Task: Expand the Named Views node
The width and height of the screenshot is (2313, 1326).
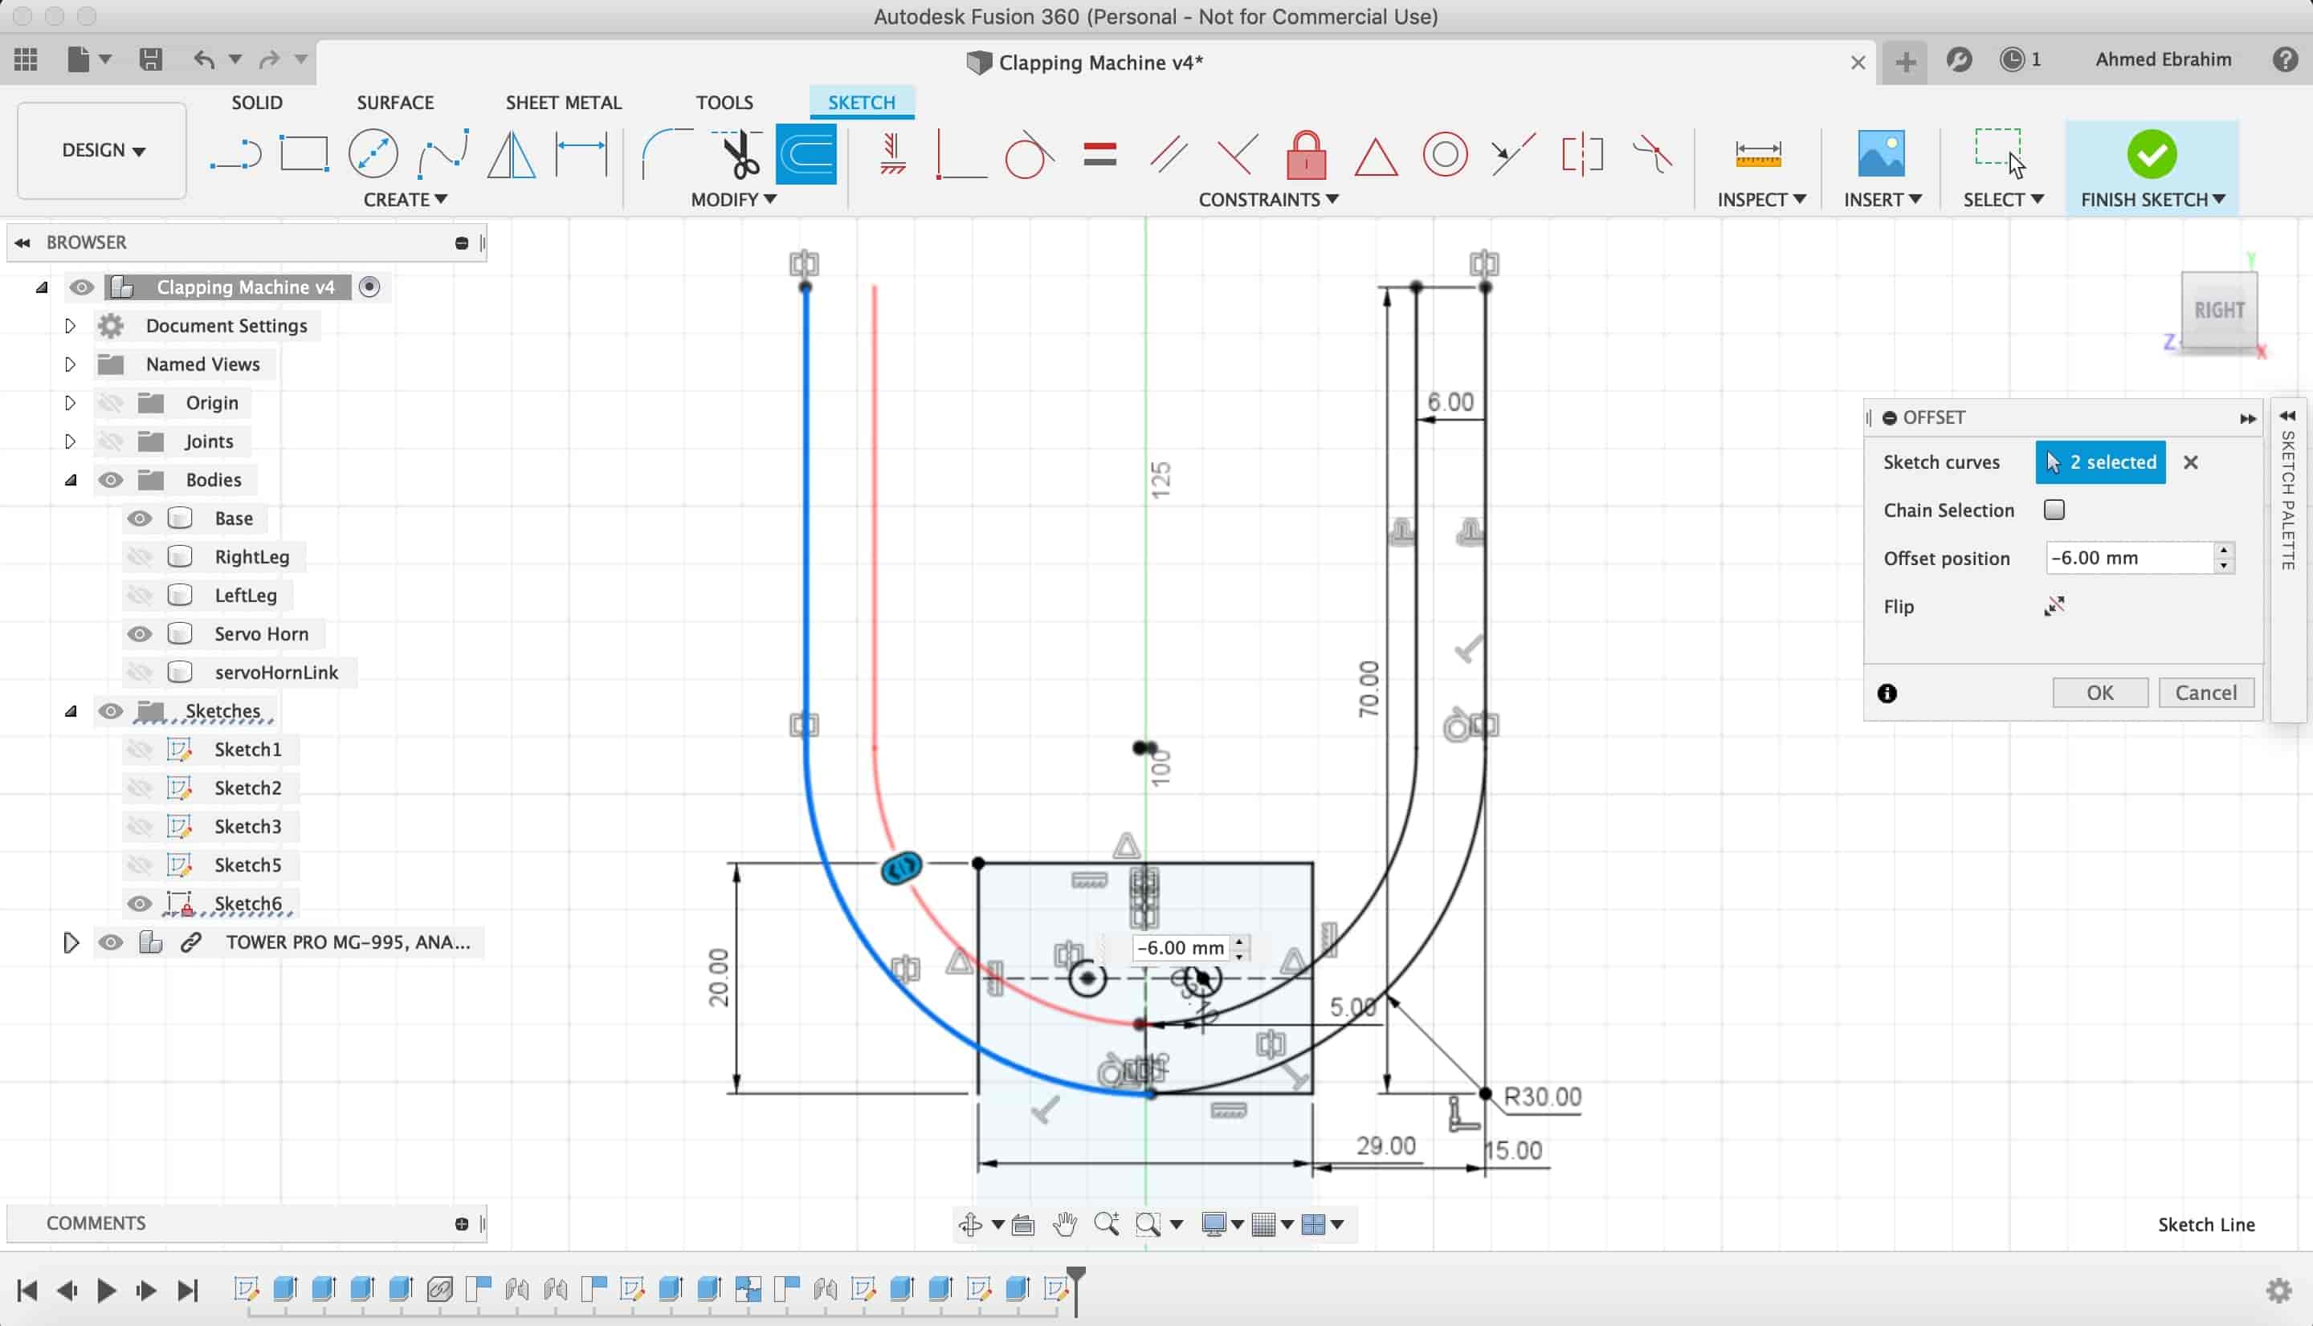Action: 70,364
